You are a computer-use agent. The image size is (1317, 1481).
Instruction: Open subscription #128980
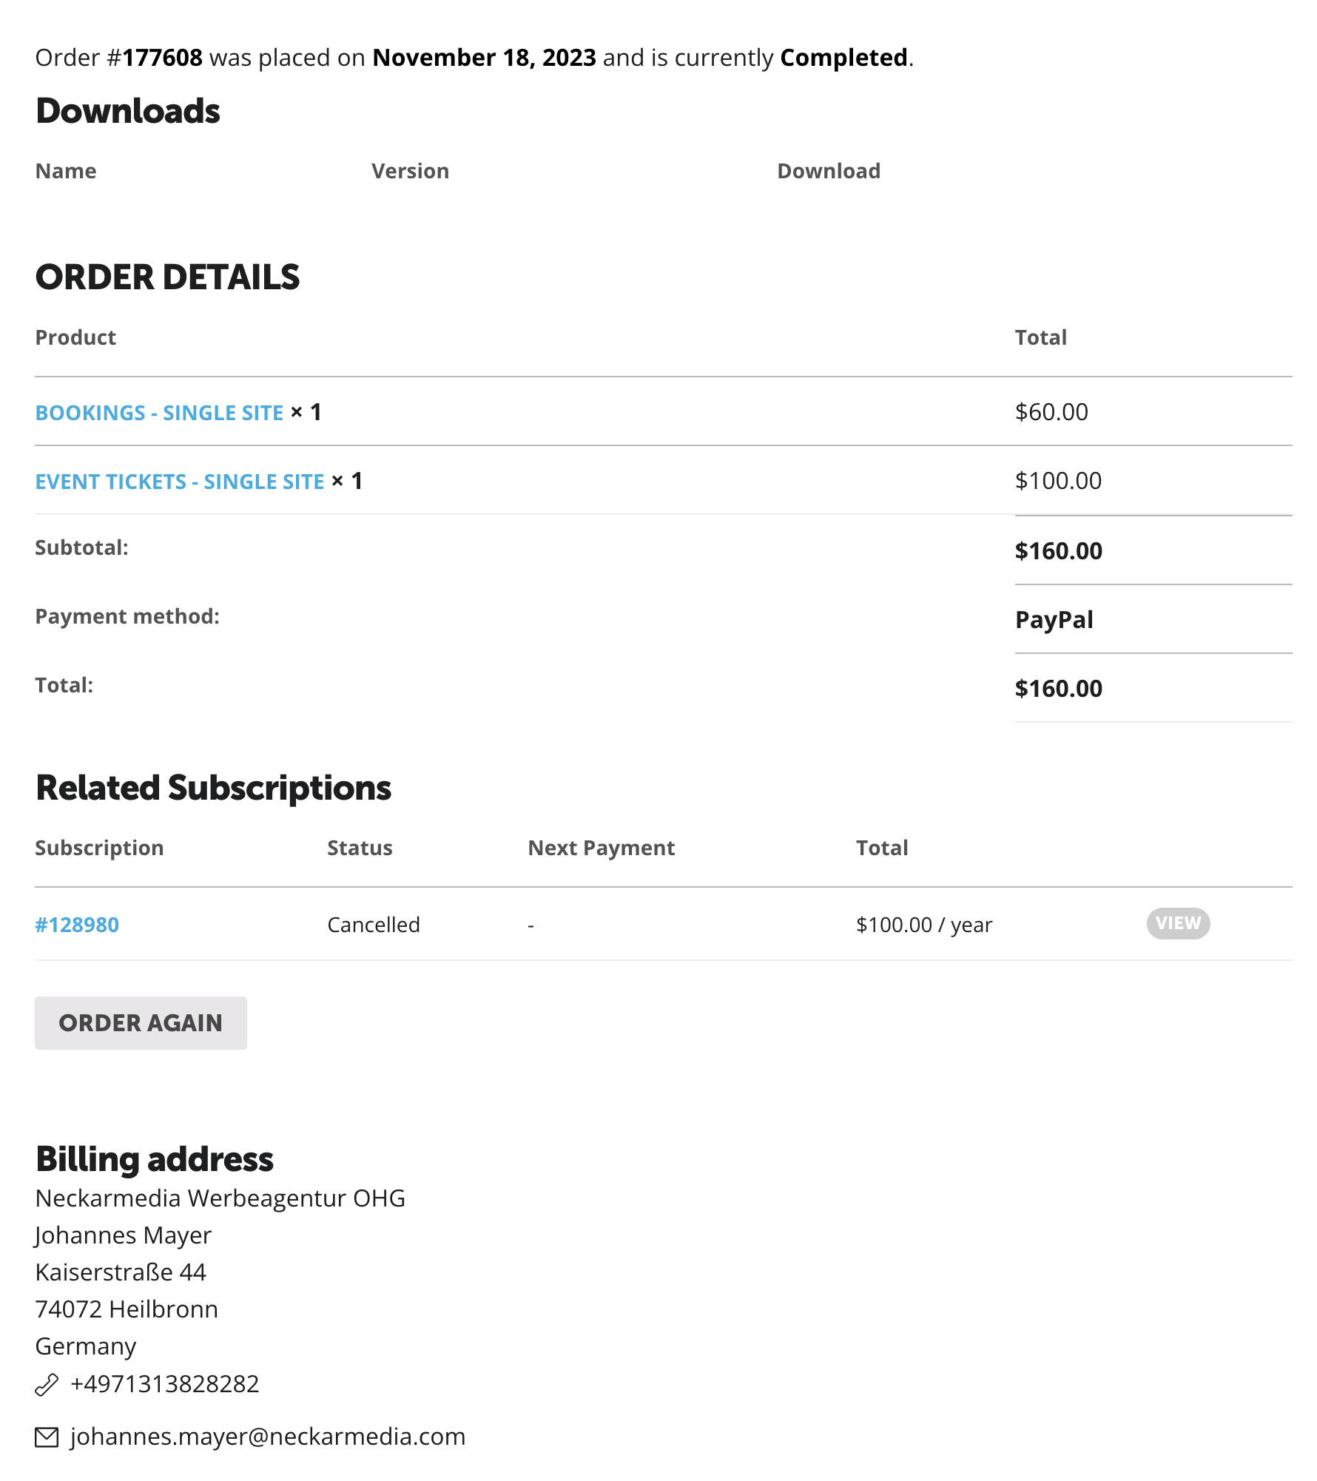77,925
